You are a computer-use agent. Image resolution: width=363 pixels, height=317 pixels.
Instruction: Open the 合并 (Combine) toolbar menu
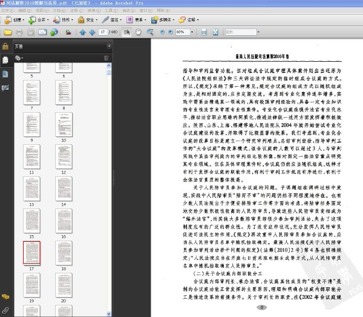click(x=39, y=20)
